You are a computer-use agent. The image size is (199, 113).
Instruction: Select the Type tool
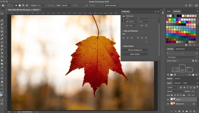(x=2, y=71)
